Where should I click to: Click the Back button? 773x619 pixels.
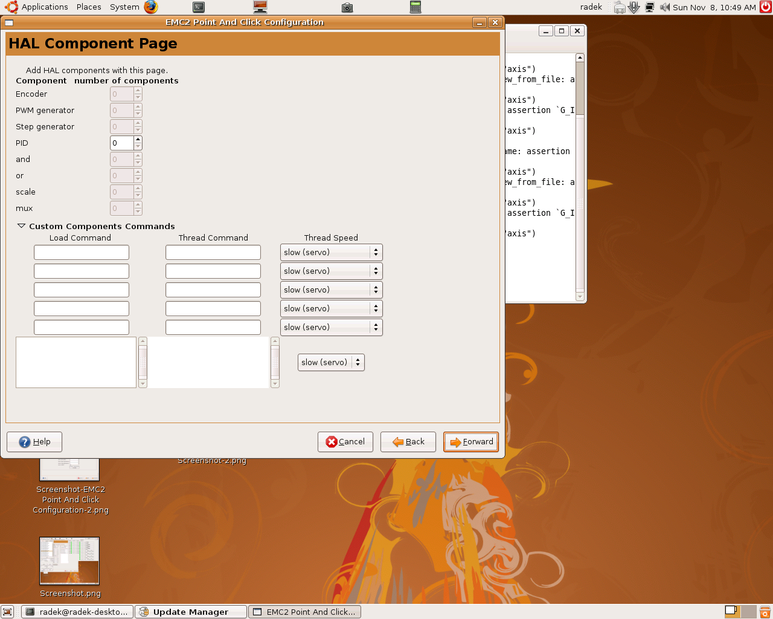coord(408,441)
